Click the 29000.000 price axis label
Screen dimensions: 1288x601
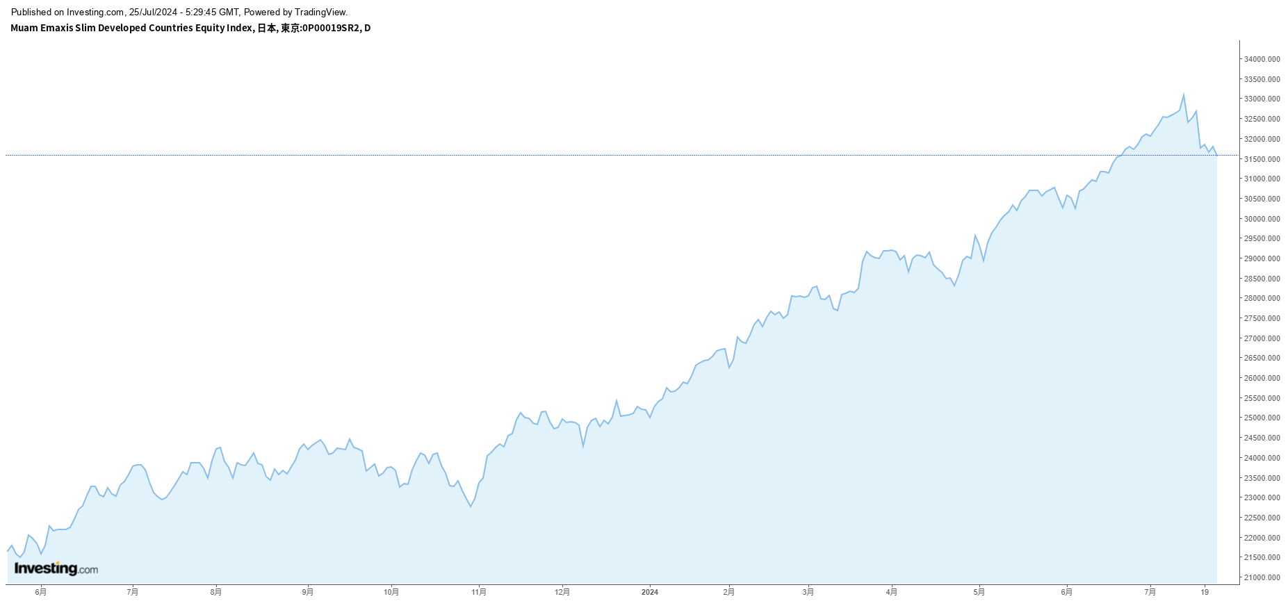pyautogui.click(x=1262, y=258)
